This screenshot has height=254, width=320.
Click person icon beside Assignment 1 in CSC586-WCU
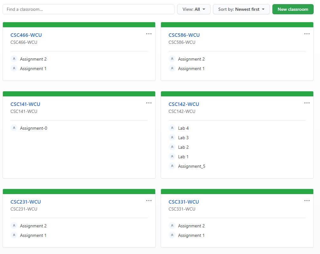click(172, 68)
